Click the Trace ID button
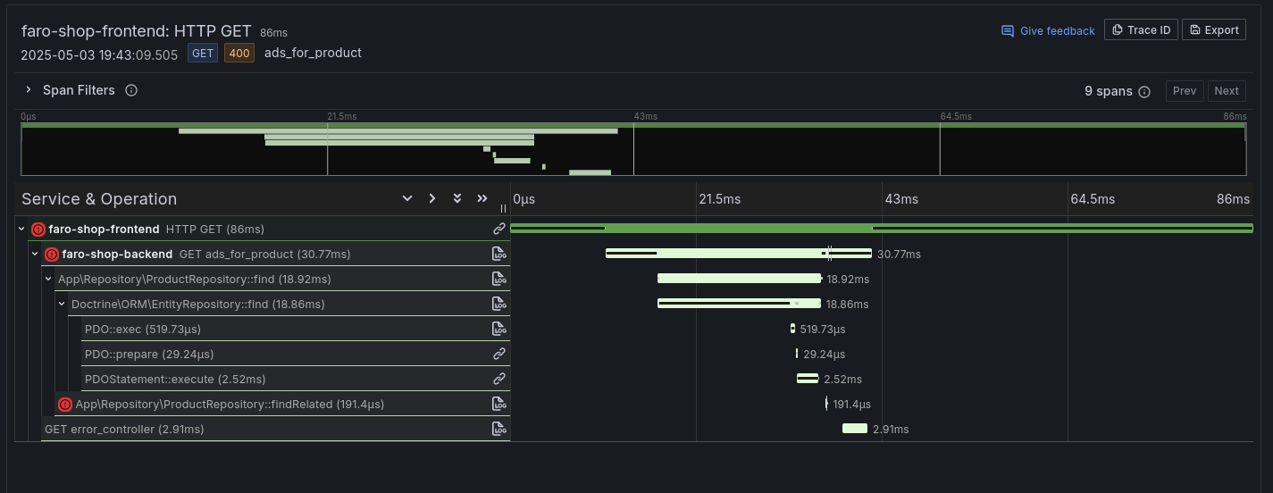1273x493 pixels. coord(1141,29)
